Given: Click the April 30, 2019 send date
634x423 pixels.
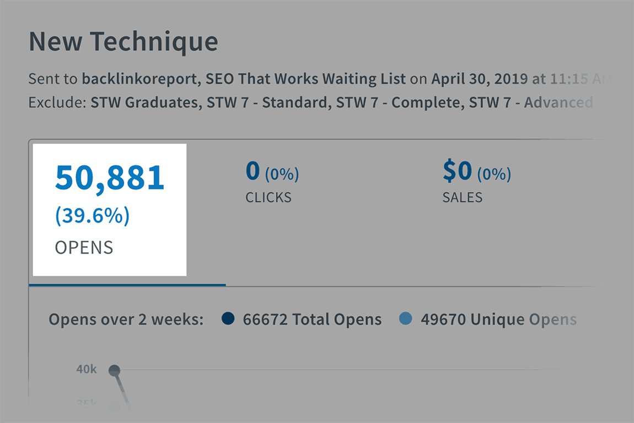Looking at the screenshot, I should point(479,79).
